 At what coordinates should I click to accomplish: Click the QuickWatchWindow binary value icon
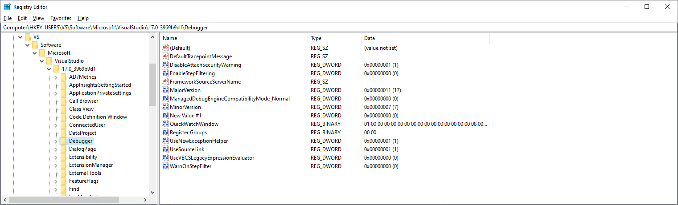(x=165, y=124)
